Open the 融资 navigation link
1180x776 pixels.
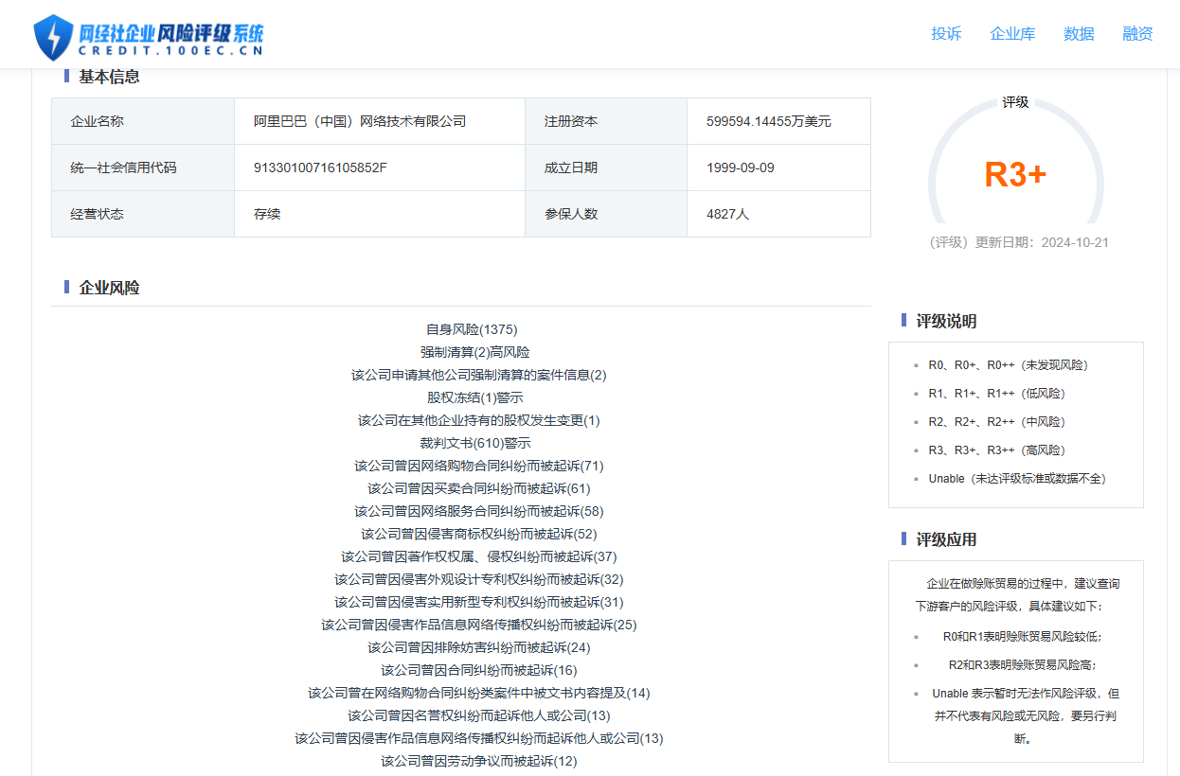click(x=1137, y=34)
